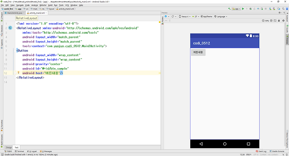The height and width of the screenshot is (156, 289).
Task: Click activity_main2.xml breadcrumb in navigation bar
Action: point(65,9)
